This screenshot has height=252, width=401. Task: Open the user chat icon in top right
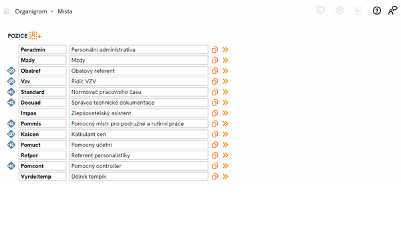(392, 11)
